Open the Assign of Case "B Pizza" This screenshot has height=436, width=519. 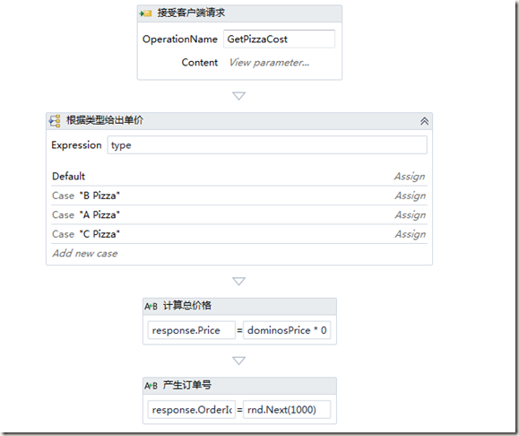coord(411,196)
